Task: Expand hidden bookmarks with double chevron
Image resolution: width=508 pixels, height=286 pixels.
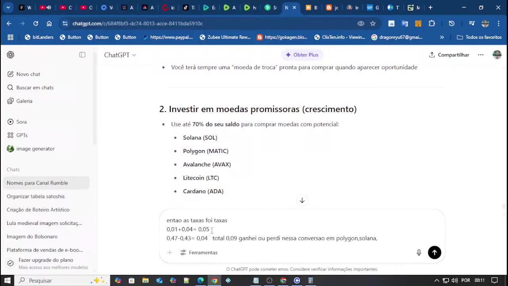Action: [x=442, y=37]
